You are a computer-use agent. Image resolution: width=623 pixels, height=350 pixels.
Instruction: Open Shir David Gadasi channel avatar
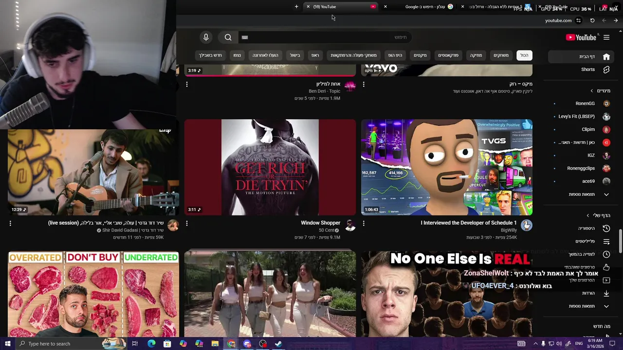(x=173, y=225)
